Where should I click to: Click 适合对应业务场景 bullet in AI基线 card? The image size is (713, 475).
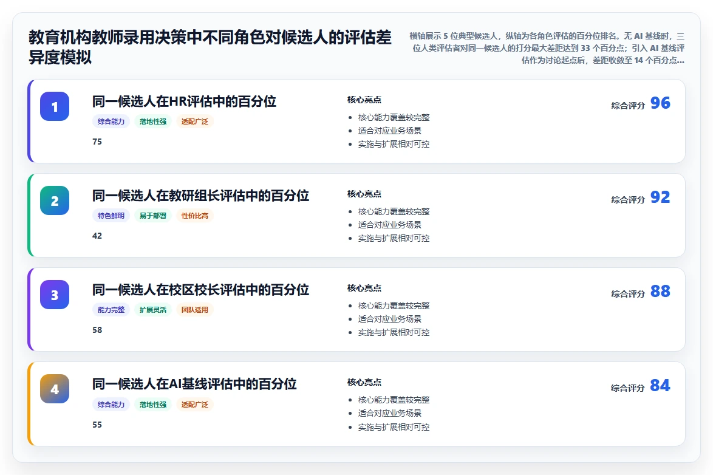[390, 413]
